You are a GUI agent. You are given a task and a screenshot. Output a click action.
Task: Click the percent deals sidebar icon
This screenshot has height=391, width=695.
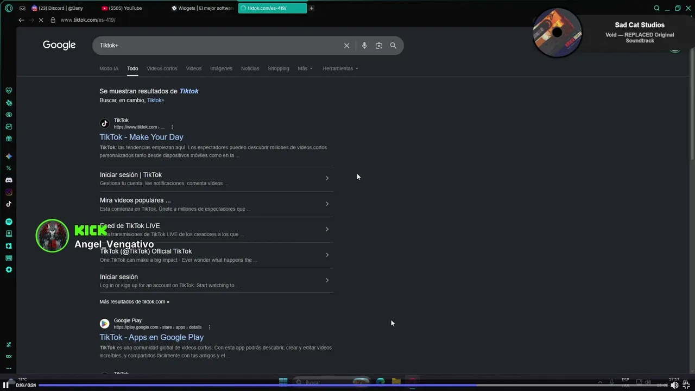9,168
